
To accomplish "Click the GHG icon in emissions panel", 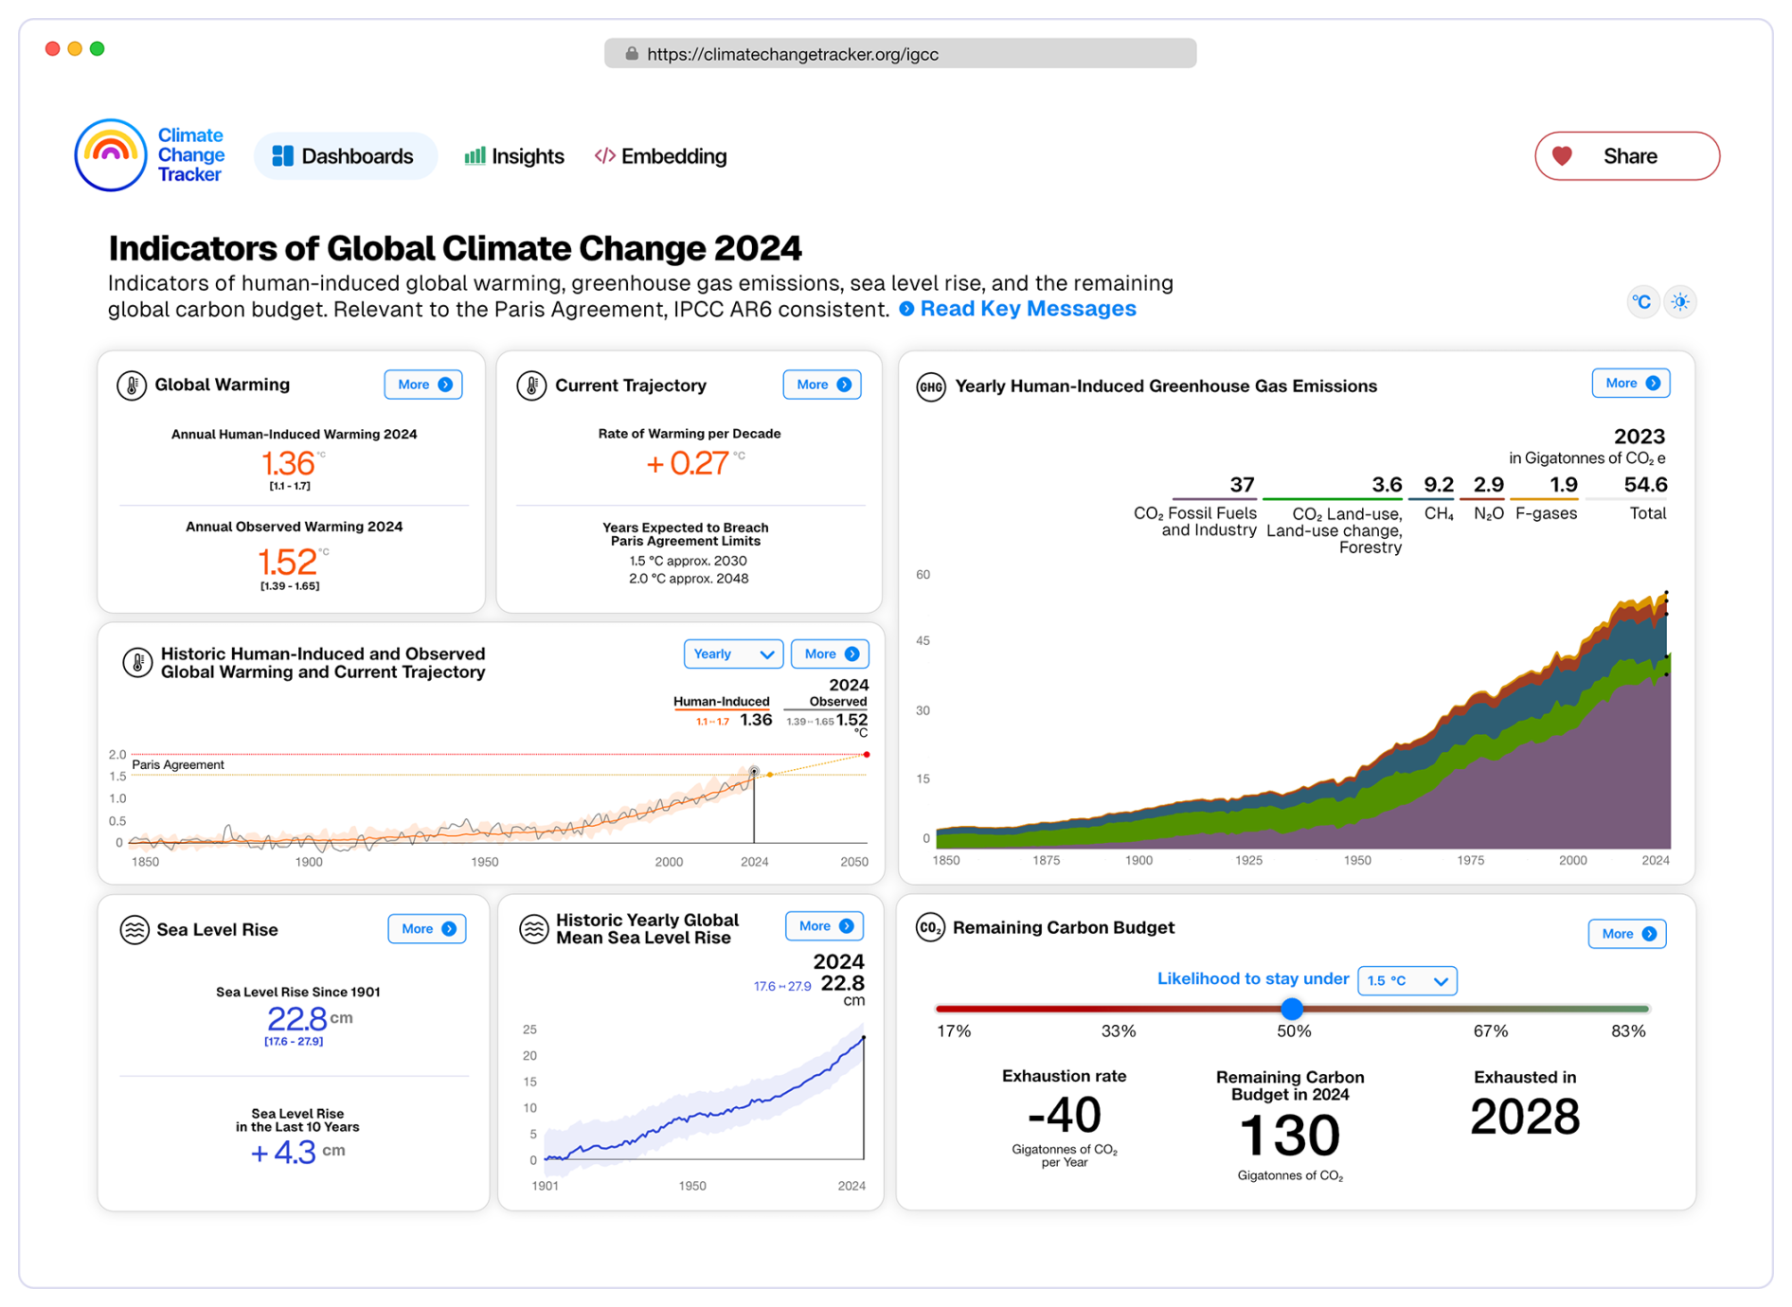I will click(930, 386).
